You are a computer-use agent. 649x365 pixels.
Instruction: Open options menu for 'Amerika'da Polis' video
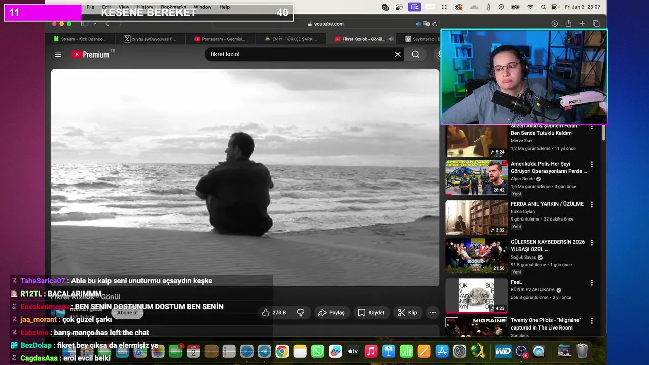click(x=591, y=164)
